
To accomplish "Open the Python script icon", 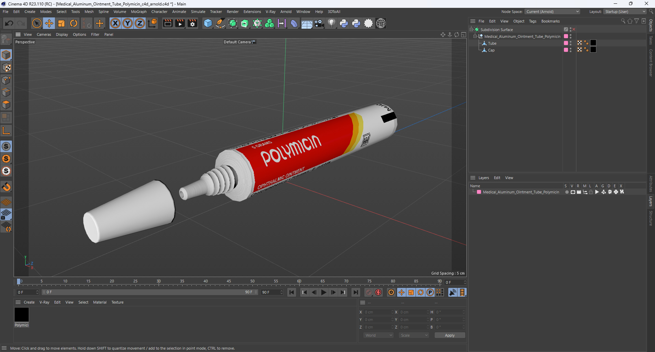I will tap(344, 23).
